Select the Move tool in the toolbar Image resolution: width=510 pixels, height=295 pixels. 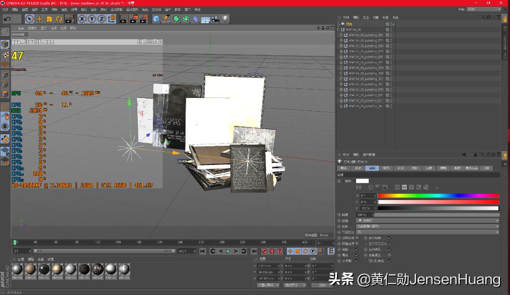[39, 19]
